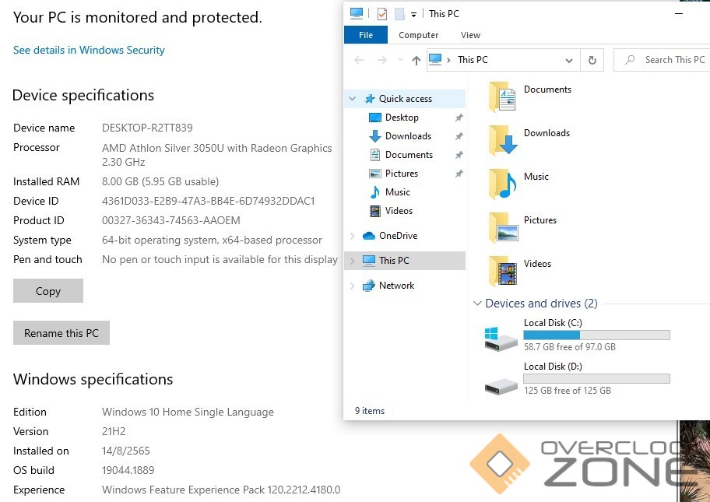Select the Pictures folder in main pane

(503, 228)
